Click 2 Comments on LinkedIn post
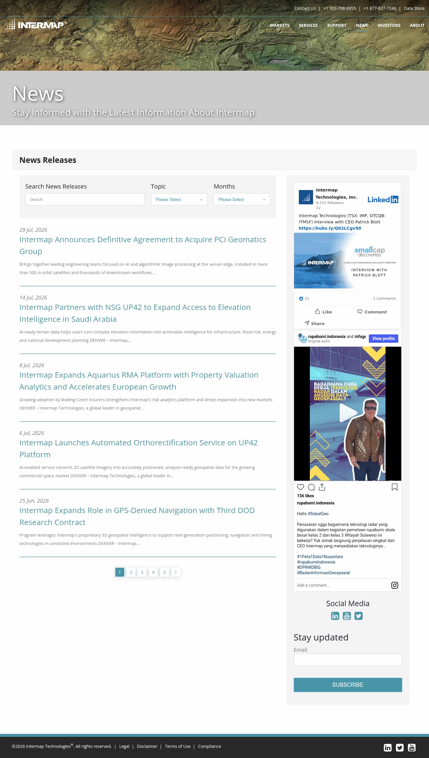The height and width of the screenshot is (758, 429). point(384,298)
